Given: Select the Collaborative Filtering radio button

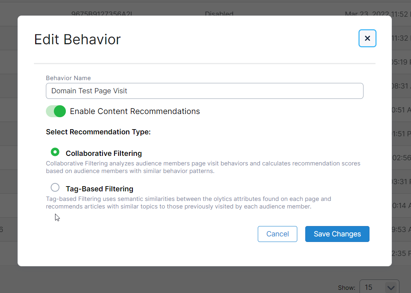Looking at the screenshot, I should click(55, 152).
